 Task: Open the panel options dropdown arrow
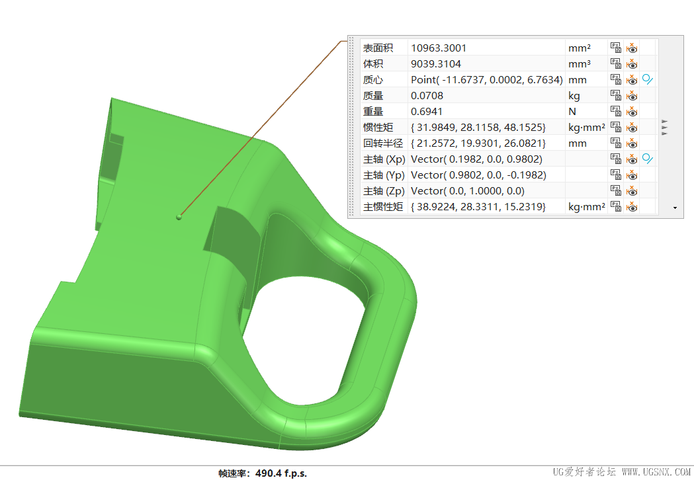(675, 208)
